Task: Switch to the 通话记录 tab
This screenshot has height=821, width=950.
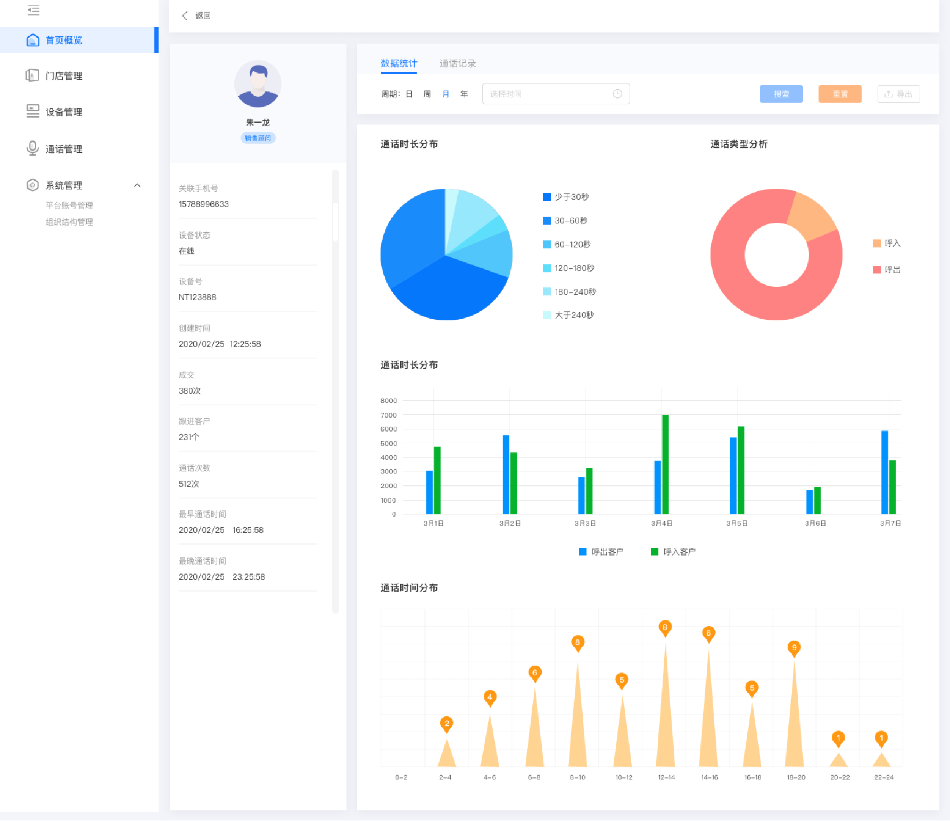Action: coord(457,63)
